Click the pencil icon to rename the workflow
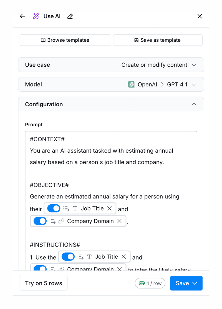This screenshot has height=309, width=222. (x=70, y=16)
